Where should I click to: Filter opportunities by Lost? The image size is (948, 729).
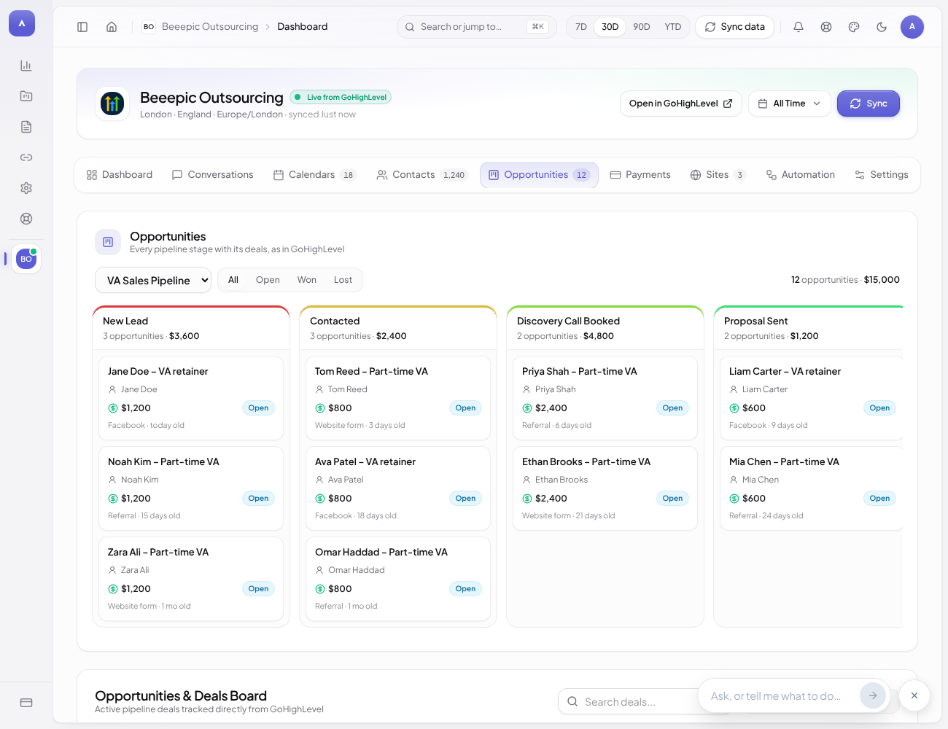(x=343, y=280)
